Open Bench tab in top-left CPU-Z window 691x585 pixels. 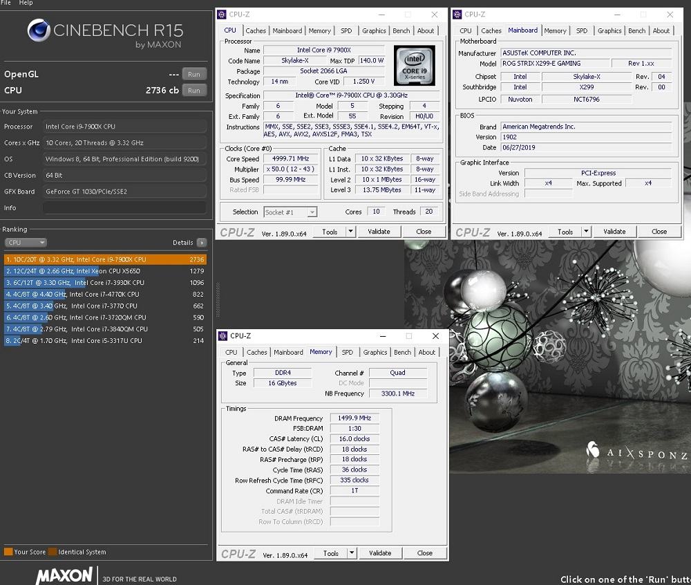pyautogui.click(x=401, y=31)
